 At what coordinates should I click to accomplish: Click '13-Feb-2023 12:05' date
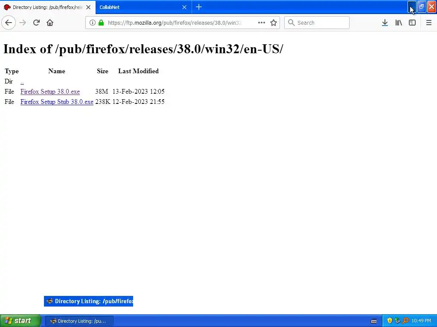pyautogui.click(x=138, y=92)
